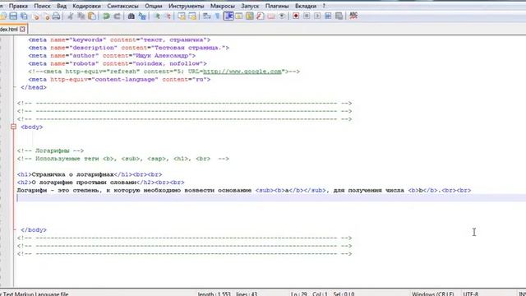Open the Вид menu
Image resolution: width=526 pixels, height=296 pixels.
62,6
